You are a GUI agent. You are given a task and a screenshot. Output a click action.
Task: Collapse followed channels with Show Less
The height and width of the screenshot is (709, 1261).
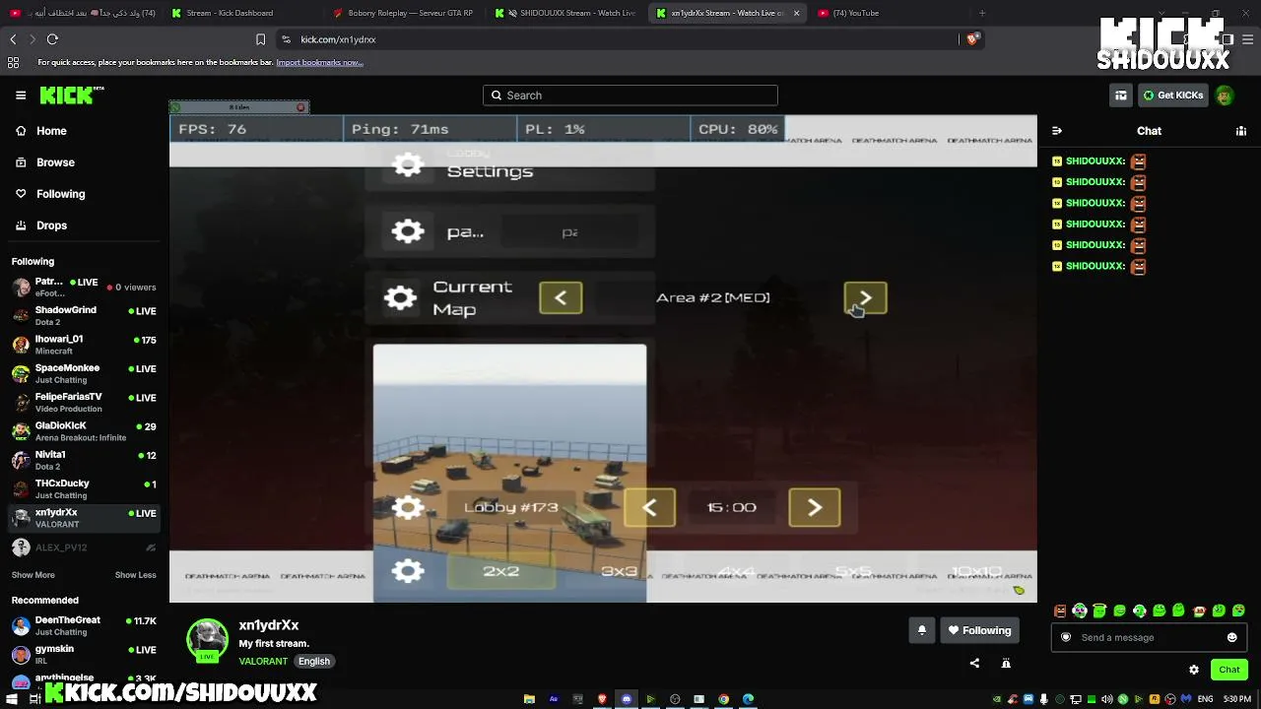pos(136,575)
